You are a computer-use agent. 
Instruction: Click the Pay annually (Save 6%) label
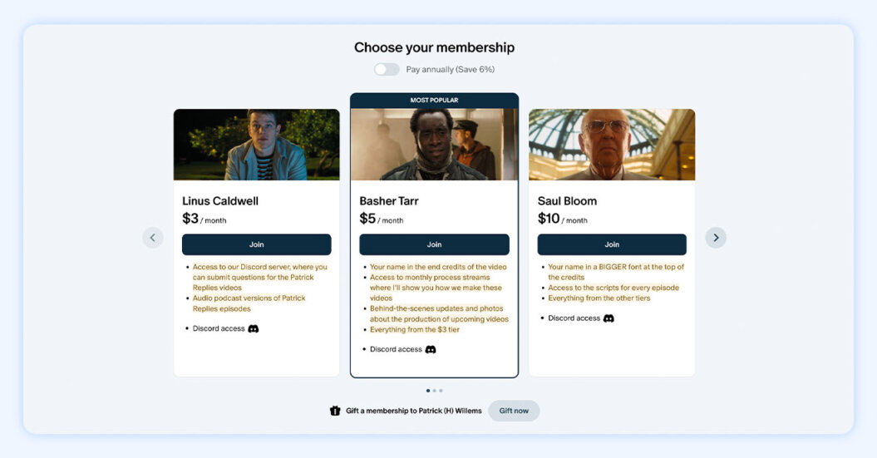pyautogui.click(x=451, y=70)
